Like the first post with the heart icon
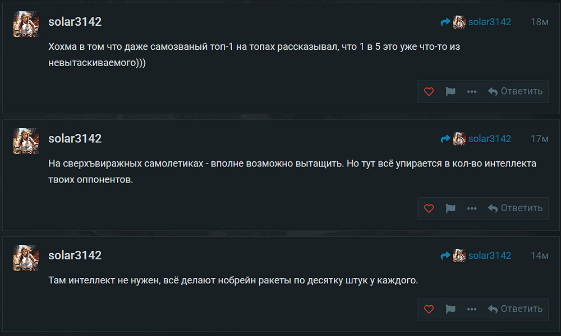This screenshot has width=561, height=336. coord(429,91)
